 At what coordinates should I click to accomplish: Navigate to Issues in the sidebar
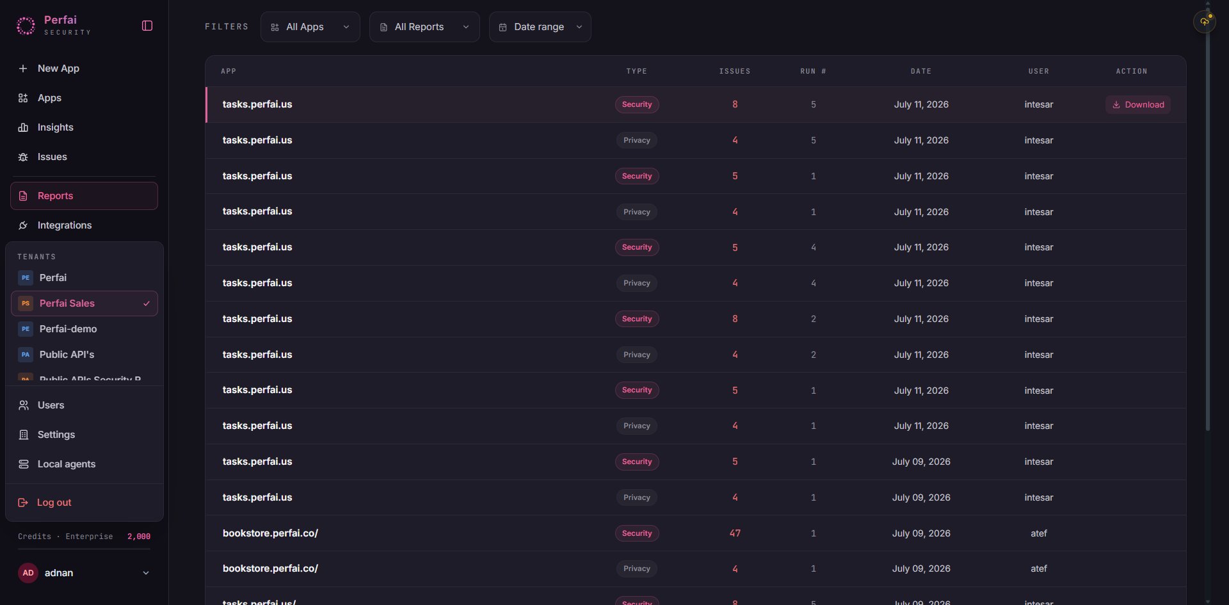click(x=84, y=157)
